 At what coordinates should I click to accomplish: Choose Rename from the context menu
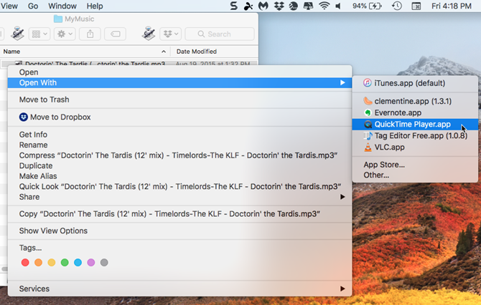[x=179, y=145]
